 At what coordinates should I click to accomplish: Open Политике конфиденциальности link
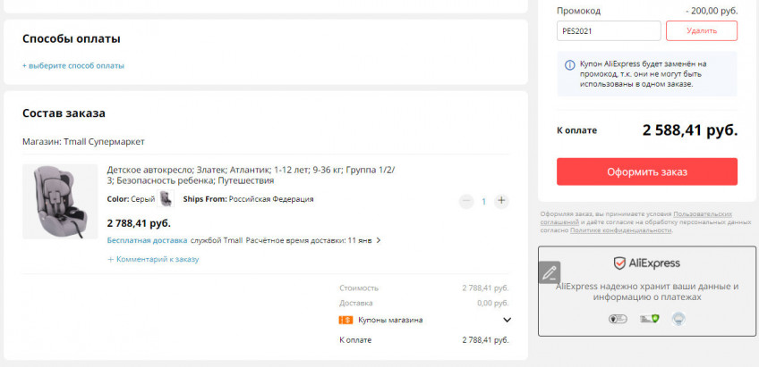(620, 230)
